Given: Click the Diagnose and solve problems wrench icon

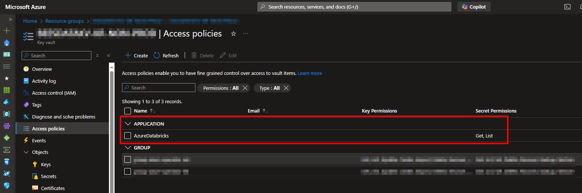Looking at the screenshot, I should point(26,117).
